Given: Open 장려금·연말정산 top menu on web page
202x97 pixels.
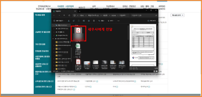Looking at the screenshot, I should pos(129,8).
